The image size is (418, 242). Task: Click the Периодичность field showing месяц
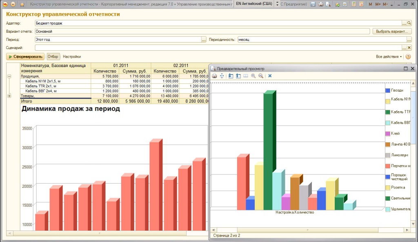pyautogui.click(x=322, y=40)
